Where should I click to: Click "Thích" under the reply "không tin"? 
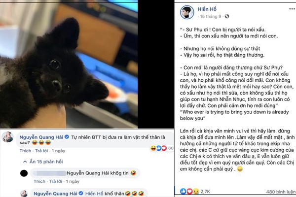39,181
